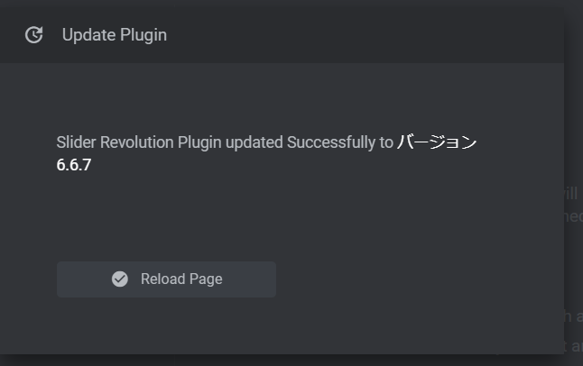Click the version number 6.6.7
Screen dimensions: 583x366
tap(73, 165)
